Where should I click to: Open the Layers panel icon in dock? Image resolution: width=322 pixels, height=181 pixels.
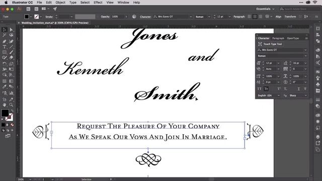click(x=317, y=137)
